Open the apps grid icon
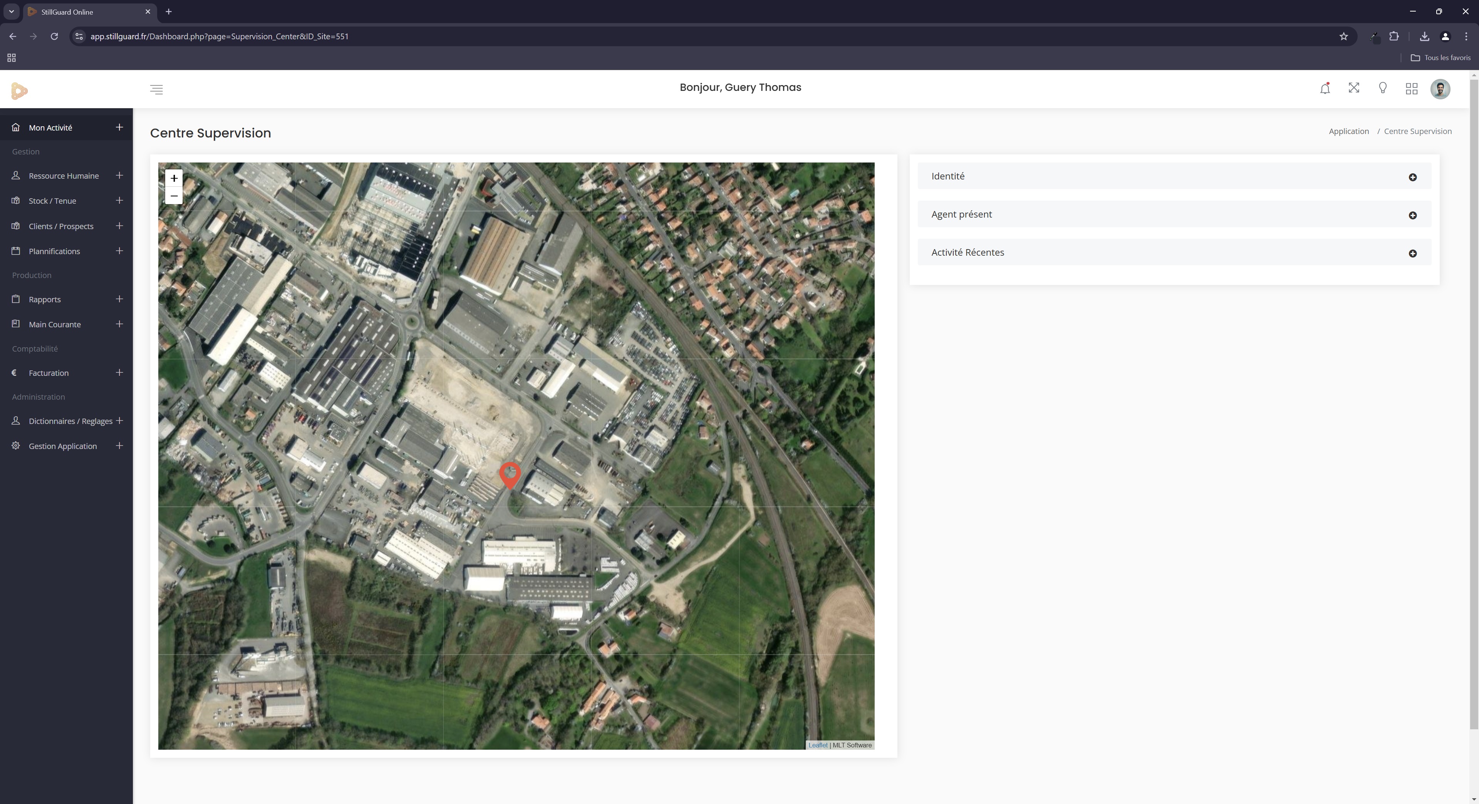Screen dimensions: 1479x804 [1411, 89]
